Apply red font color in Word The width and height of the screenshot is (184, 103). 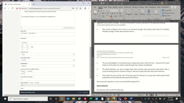pos(111,16)
